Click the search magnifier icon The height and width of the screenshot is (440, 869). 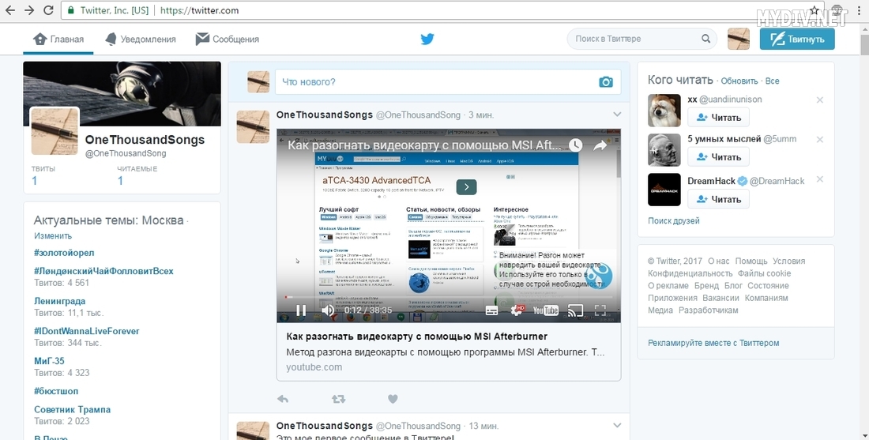click(x=705, y=39)
